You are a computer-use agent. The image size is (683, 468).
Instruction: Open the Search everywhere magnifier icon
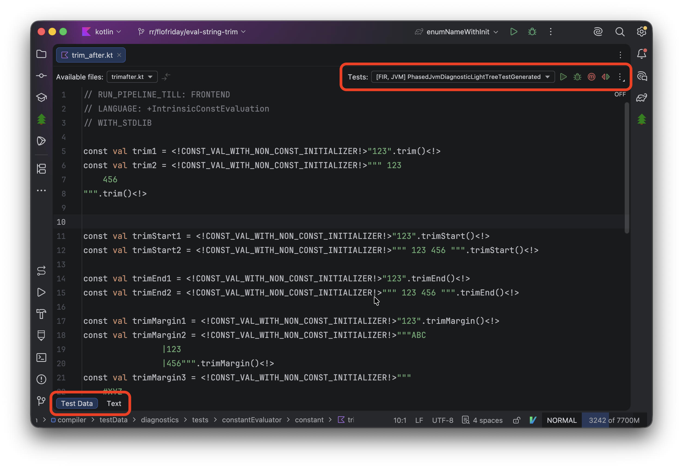coord(620,32)
